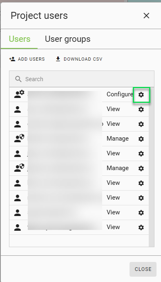Close the Project users dialog with X
The height and width of the screenshot is (282, 161).
146,16
